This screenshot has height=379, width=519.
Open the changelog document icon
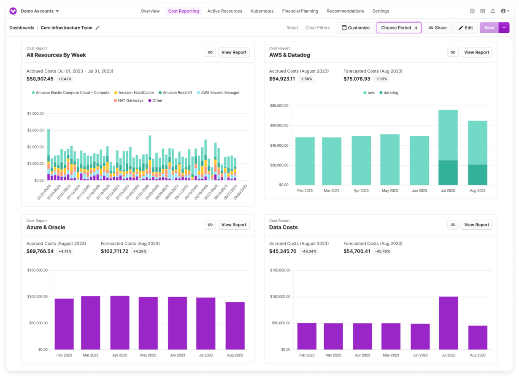pos(482,11)
